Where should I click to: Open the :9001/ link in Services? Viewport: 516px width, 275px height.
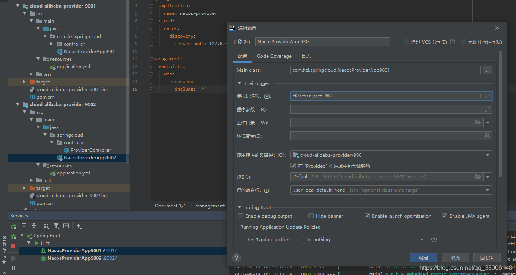tap(110, 250)
